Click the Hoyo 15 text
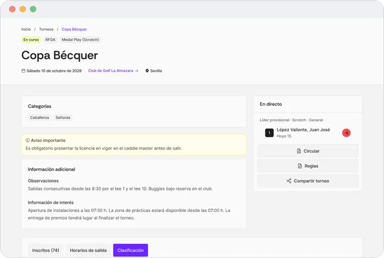Viewport: 384px width, 258px height. pos(284,136)
